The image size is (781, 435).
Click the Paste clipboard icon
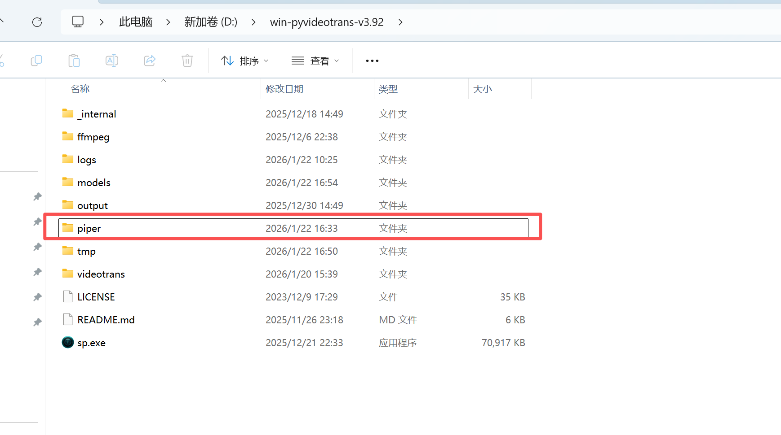74,61
